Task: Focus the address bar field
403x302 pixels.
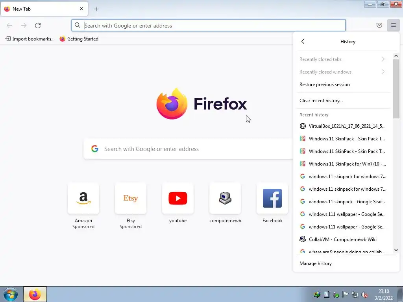Action: pos(209,26)
